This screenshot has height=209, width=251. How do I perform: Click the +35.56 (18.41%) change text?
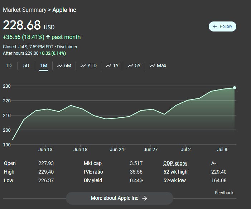coord(24,37)
